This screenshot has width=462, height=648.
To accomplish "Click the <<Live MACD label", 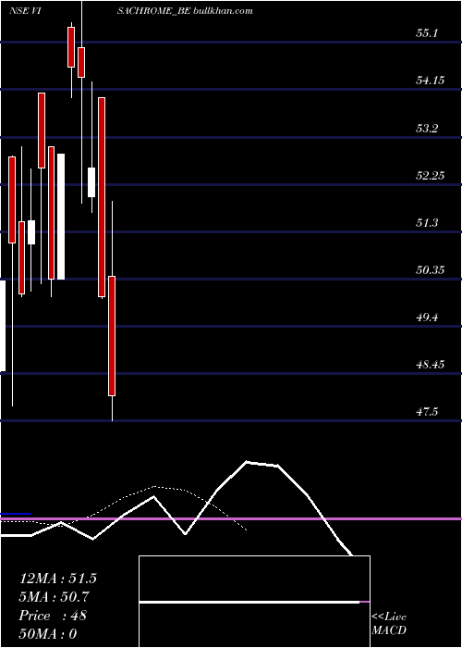I will [x=389, y=623].
